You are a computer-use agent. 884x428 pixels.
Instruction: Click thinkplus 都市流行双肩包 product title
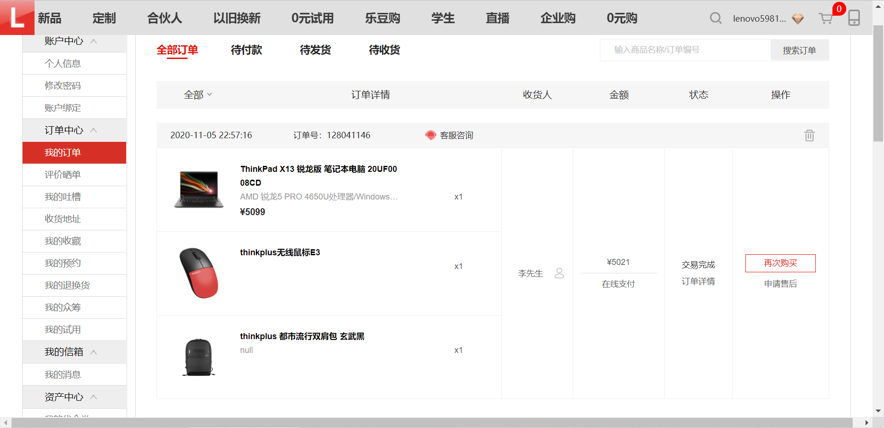coord(302,336)
